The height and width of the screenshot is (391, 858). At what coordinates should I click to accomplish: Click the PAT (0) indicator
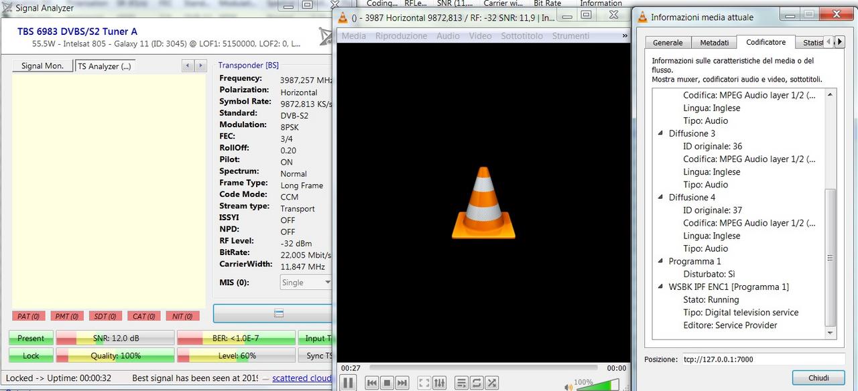(x=28, y=316)
